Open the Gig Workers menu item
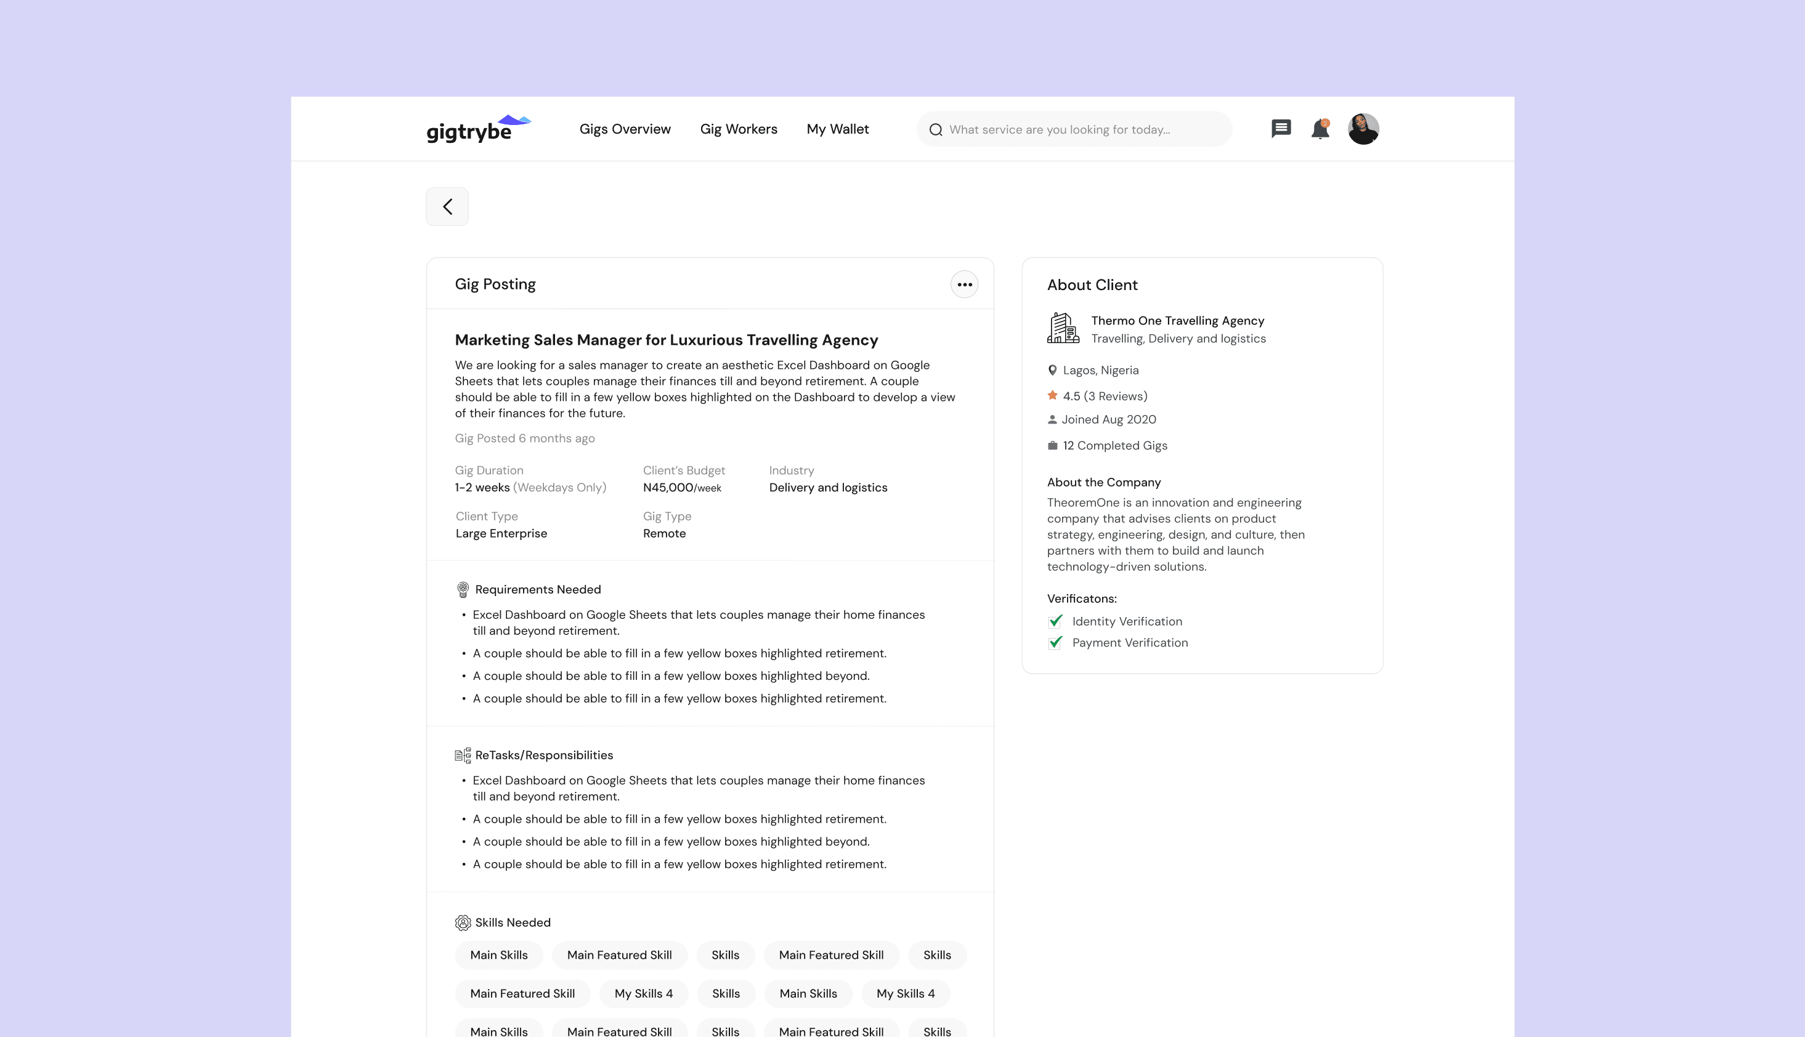1805x1037 pixels. point(739,129)
